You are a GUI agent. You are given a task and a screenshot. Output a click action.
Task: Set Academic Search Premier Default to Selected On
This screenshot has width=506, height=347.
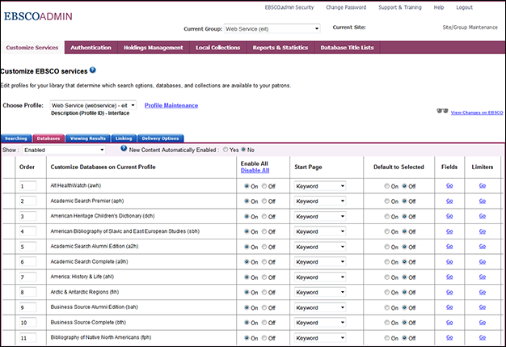(386, 201)
